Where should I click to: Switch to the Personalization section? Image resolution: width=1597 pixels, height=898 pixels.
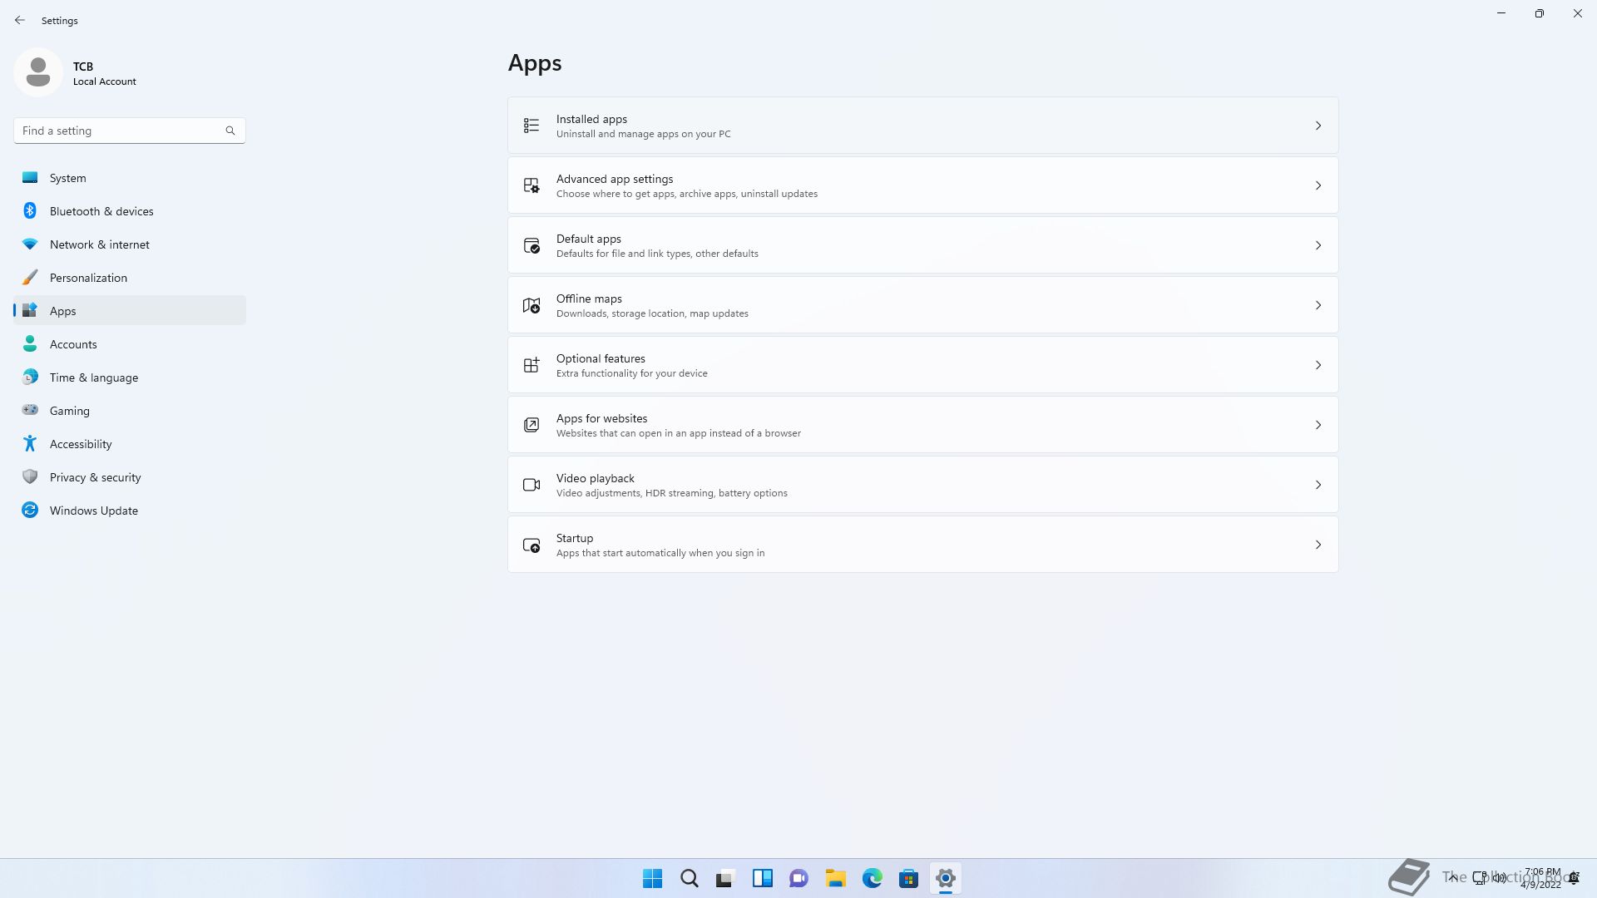click(x=88, y=278)
